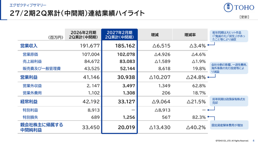
Task: Click the value 3,497
Action: tap(129, 86)
